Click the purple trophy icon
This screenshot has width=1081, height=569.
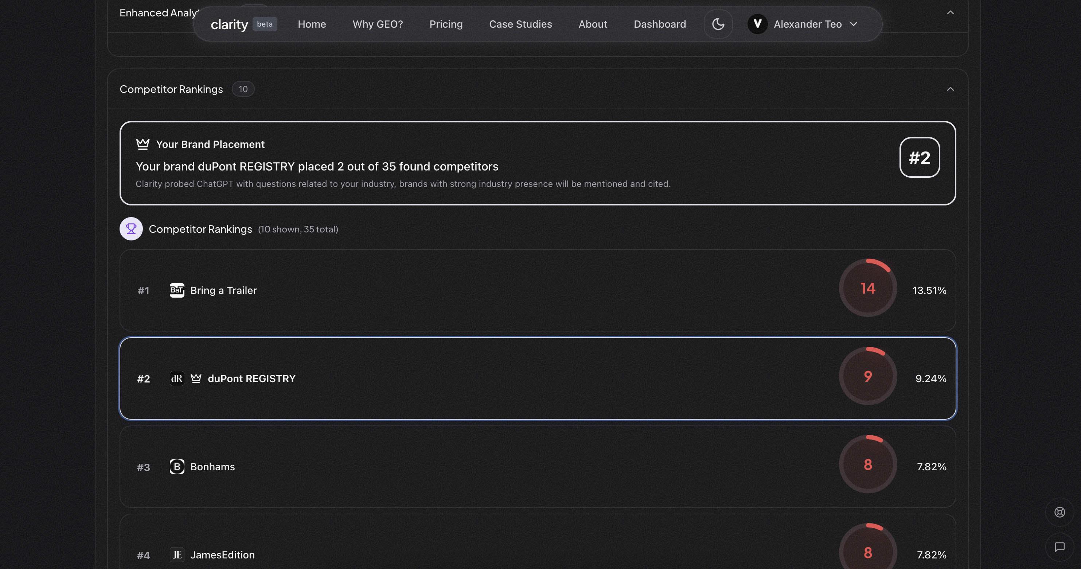tap(131, 228)
